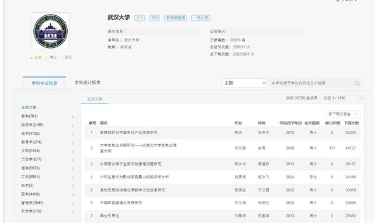Image resolution: width=374 pixels, height=223 pixels.
Task: Click citation count 137 in row 2
Action: (332, 148)
